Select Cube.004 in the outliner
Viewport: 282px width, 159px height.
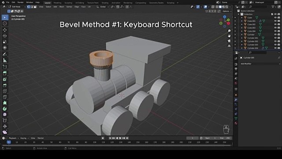[251, 31]
